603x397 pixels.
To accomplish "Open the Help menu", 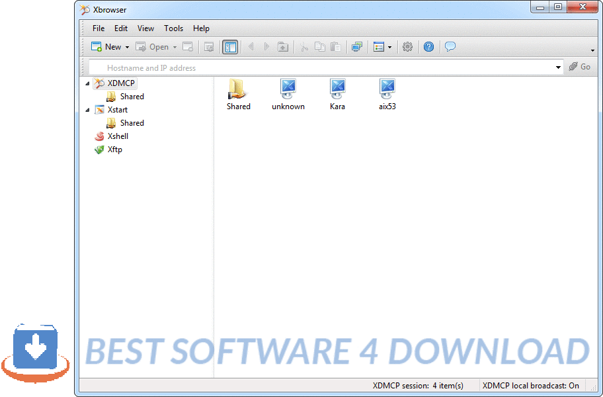I will pyautogui.click(x=201, y=28).
